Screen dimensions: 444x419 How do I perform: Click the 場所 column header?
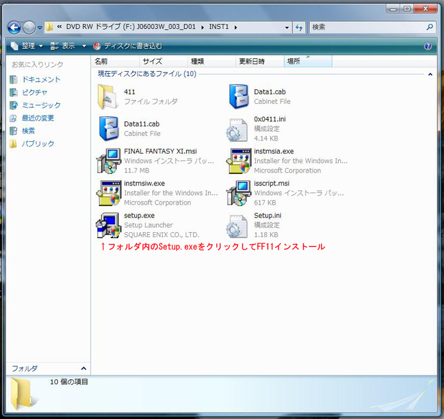tap(308, 61)
